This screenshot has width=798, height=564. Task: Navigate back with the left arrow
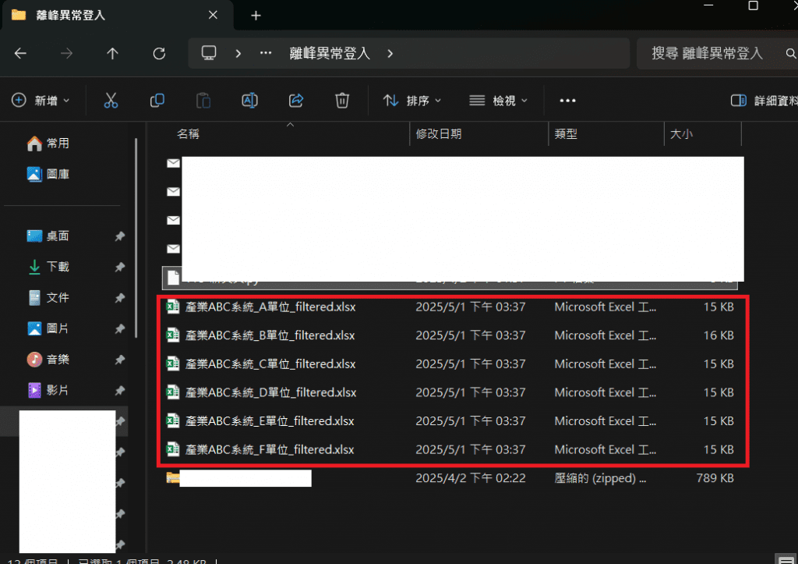(x=21, y=54)
